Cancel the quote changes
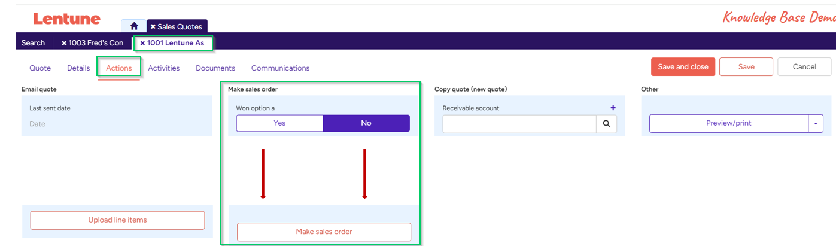836x246 pixels. point(804,67)
